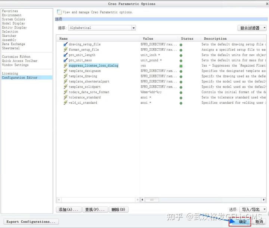
Task: Click the icon beside drawing_setup_file
Action: pos(65,44)
